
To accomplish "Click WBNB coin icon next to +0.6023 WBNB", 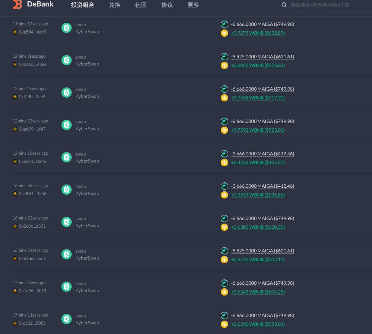I will pos(224,65).
